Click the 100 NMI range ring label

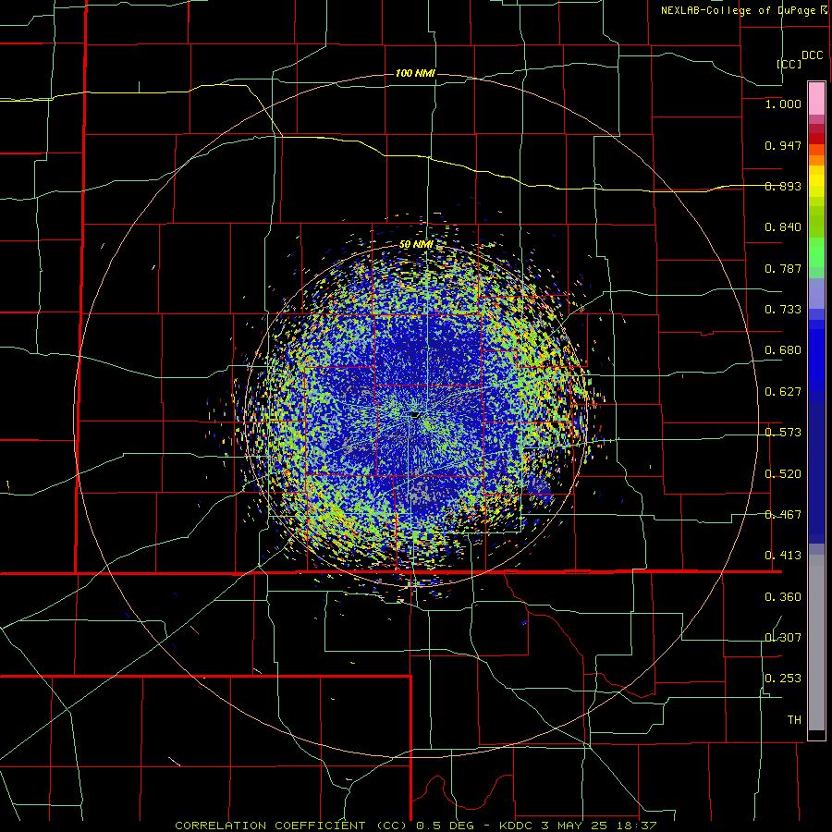click(415, 73)
